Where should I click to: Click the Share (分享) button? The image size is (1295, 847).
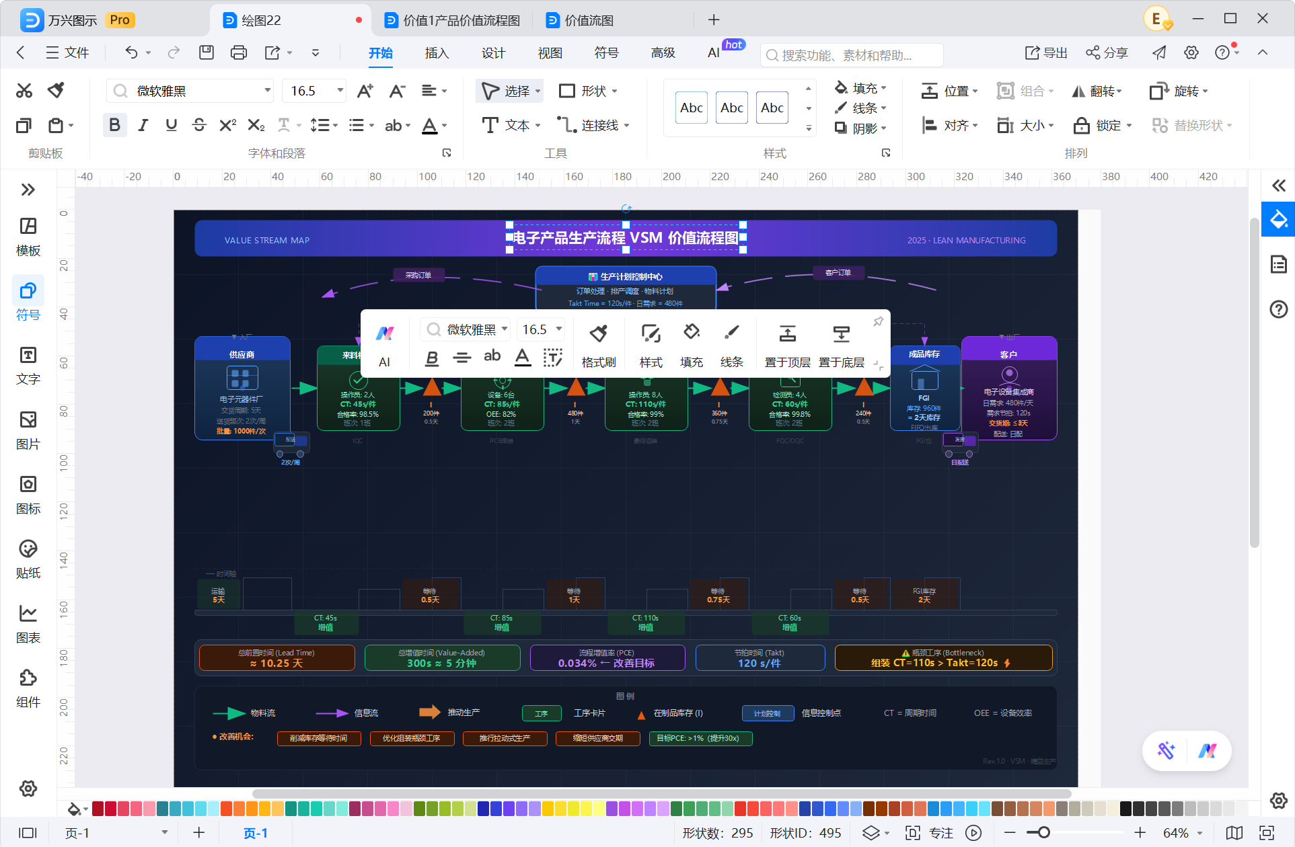click(x=1107, y=52)
